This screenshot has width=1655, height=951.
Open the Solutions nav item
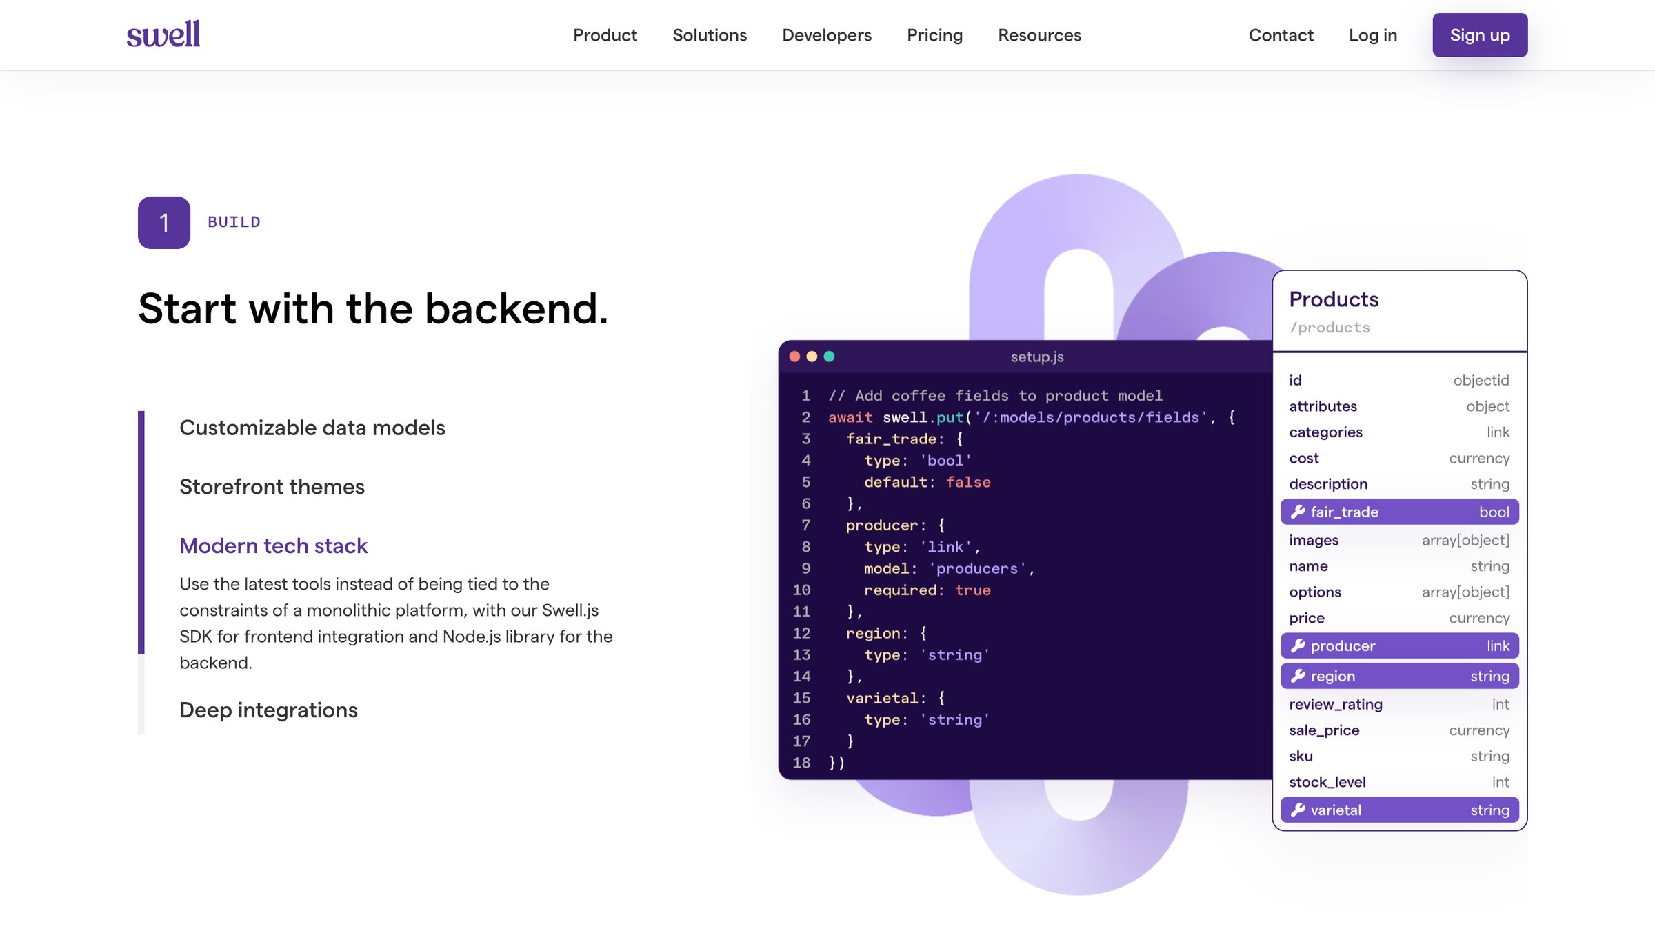pos(710,35)
